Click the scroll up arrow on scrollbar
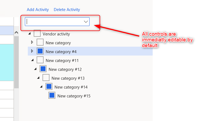The height and width of the screenshot is (121, 204). pos(16,33)
